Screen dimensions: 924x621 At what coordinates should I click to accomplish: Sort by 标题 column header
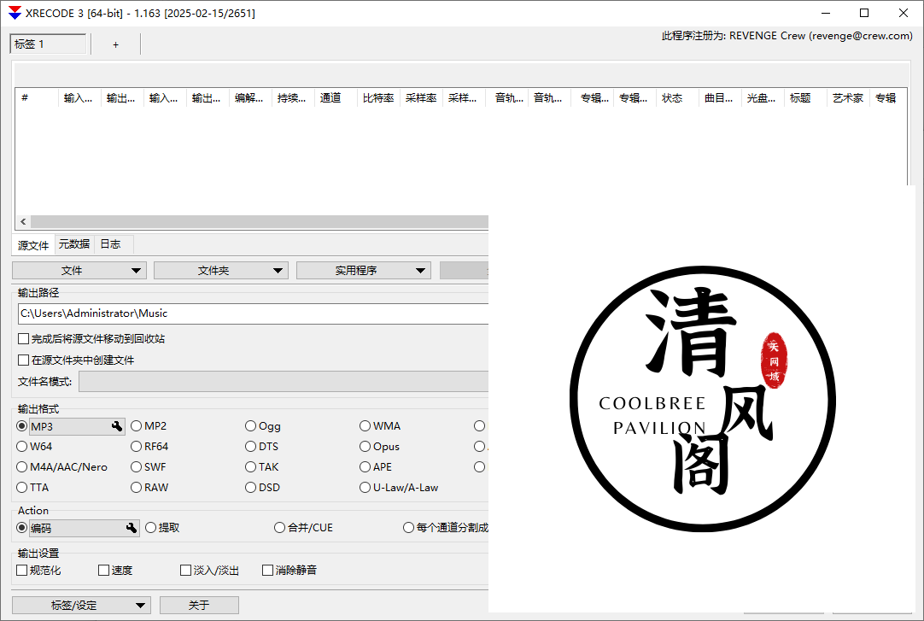[805, 97]
